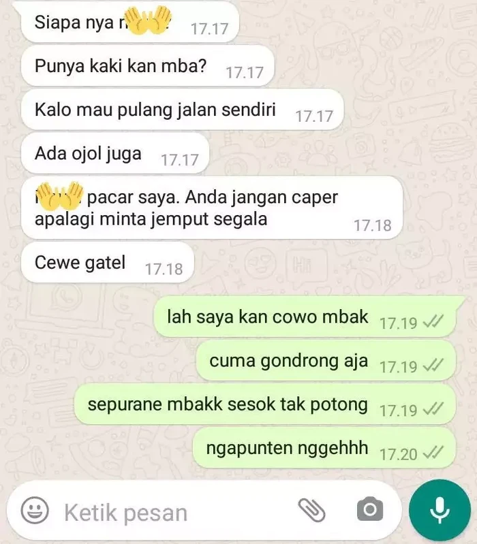477x544 pixels.
Task: Select the 'Siapa nya' message bubble
Action: click(130, 22)
